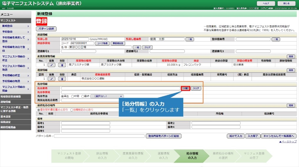This screenshot has width=299, height=167.
Task: Click 事業場追加 button
Action: tap(118, 43)
